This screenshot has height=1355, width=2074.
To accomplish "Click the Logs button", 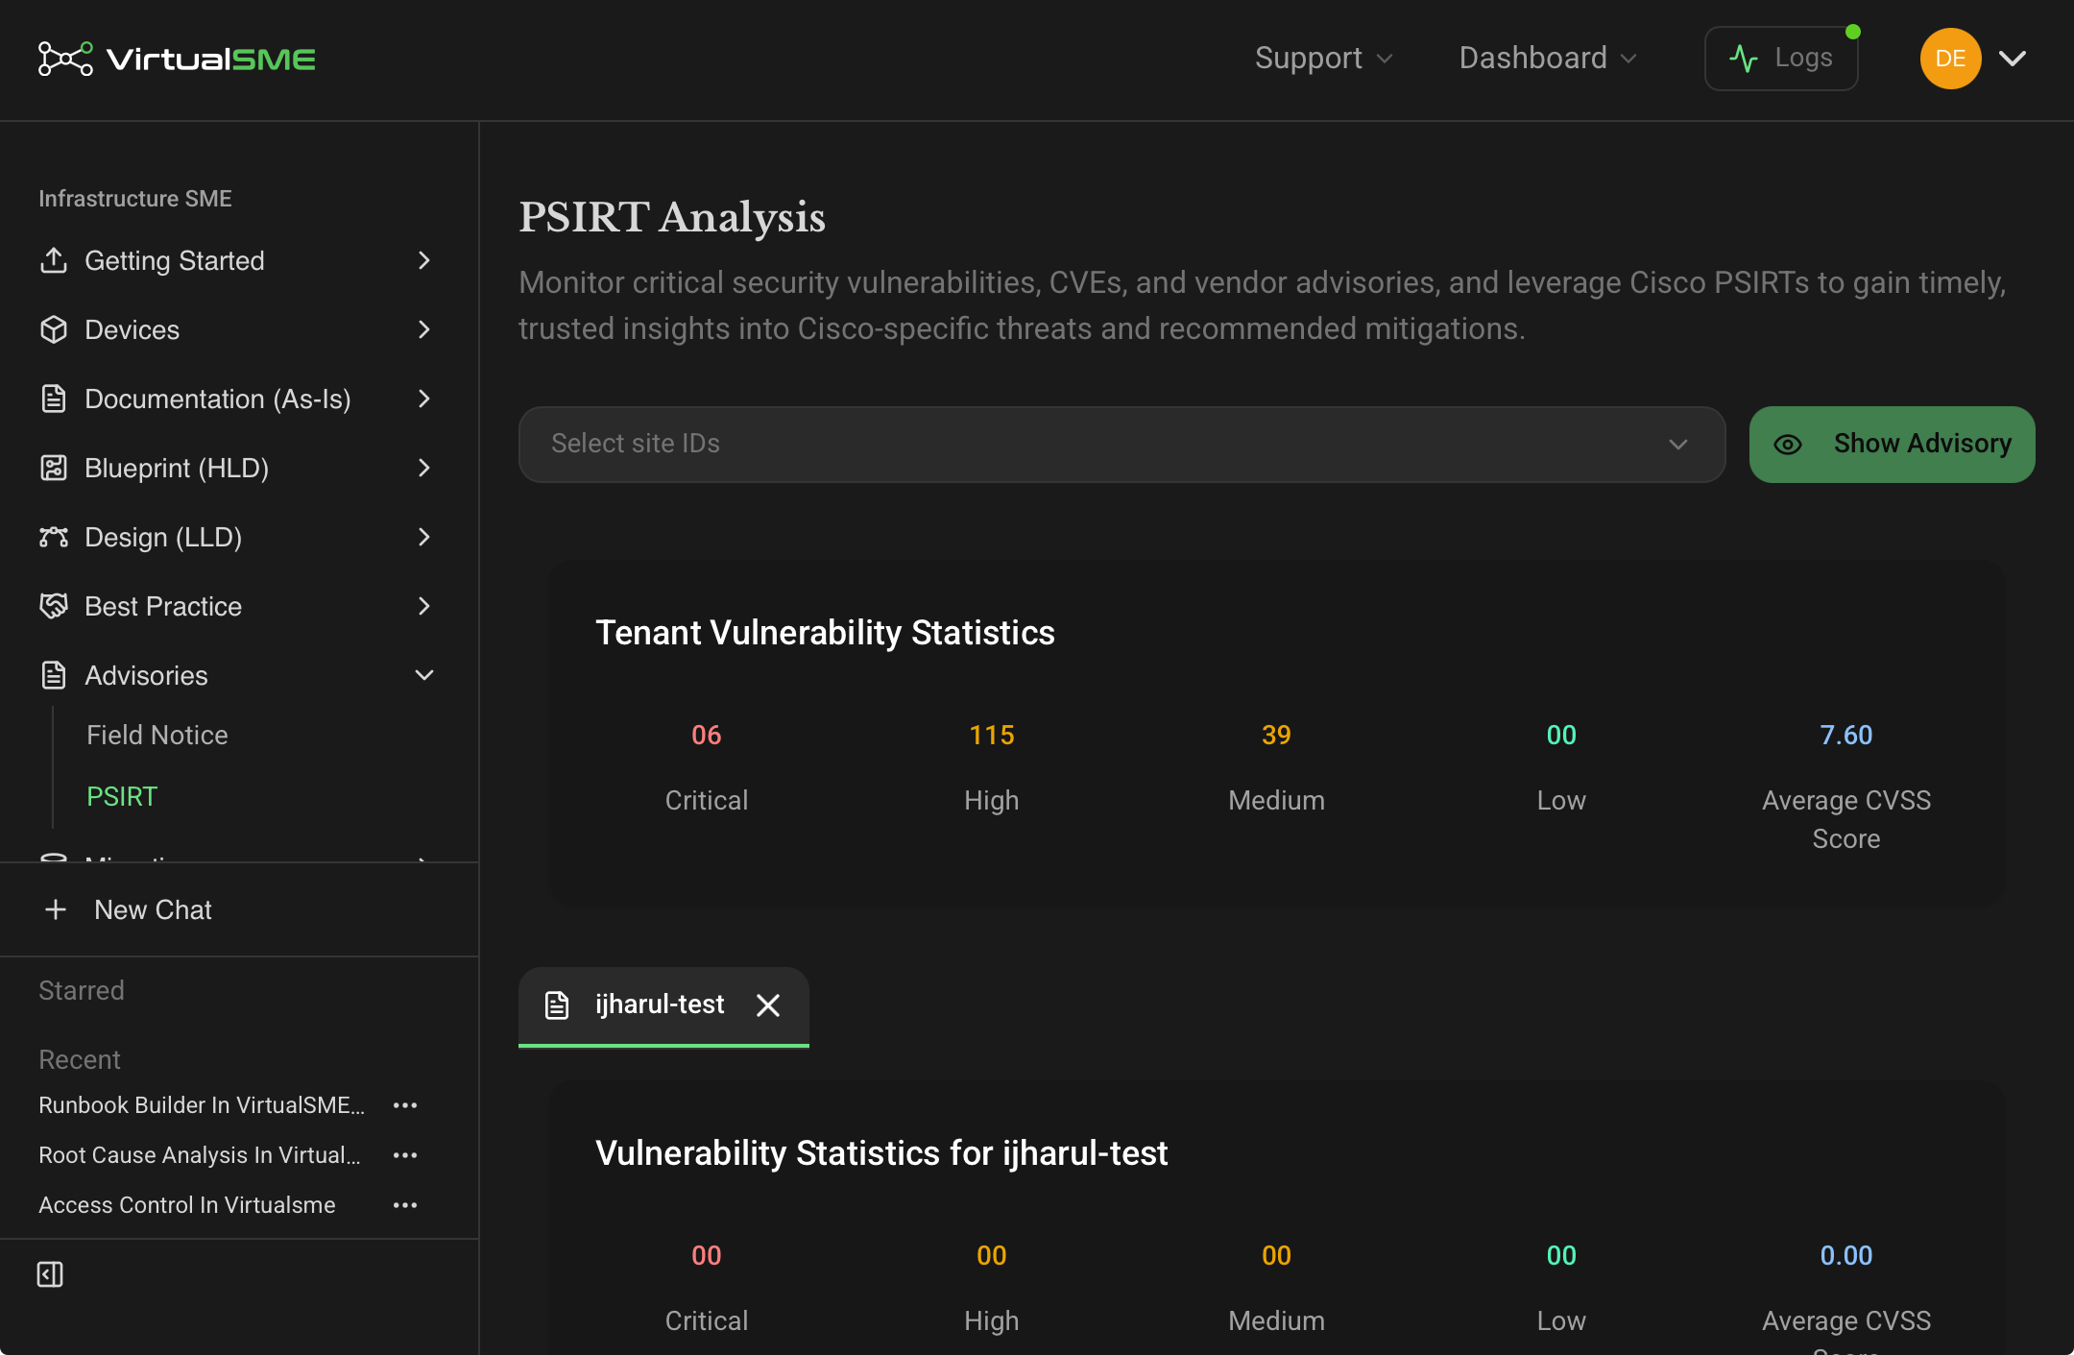I will pos(1781,59).
